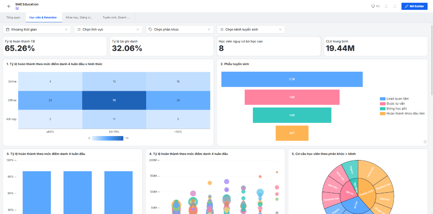Toggle Được tư vấn legend series

click(392, 104)
